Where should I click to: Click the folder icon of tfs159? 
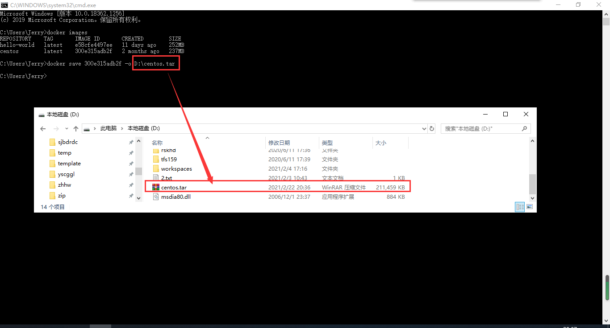[x=156, y=159]
